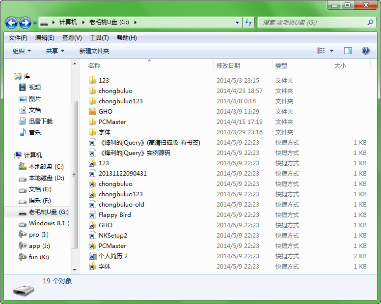Select the Flappy Bird shortcut icon

pos(92,215)
